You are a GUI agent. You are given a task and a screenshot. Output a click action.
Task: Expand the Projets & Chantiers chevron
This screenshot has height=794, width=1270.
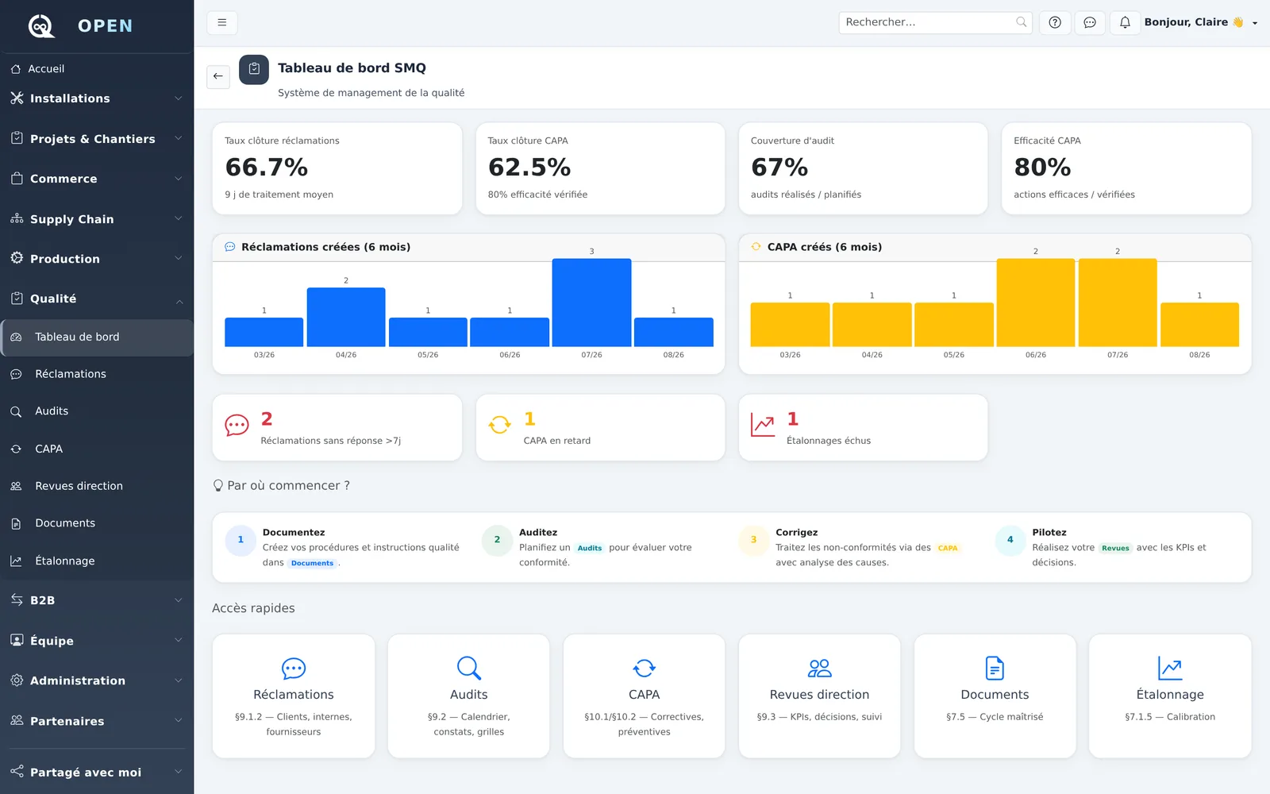[179, 138]
